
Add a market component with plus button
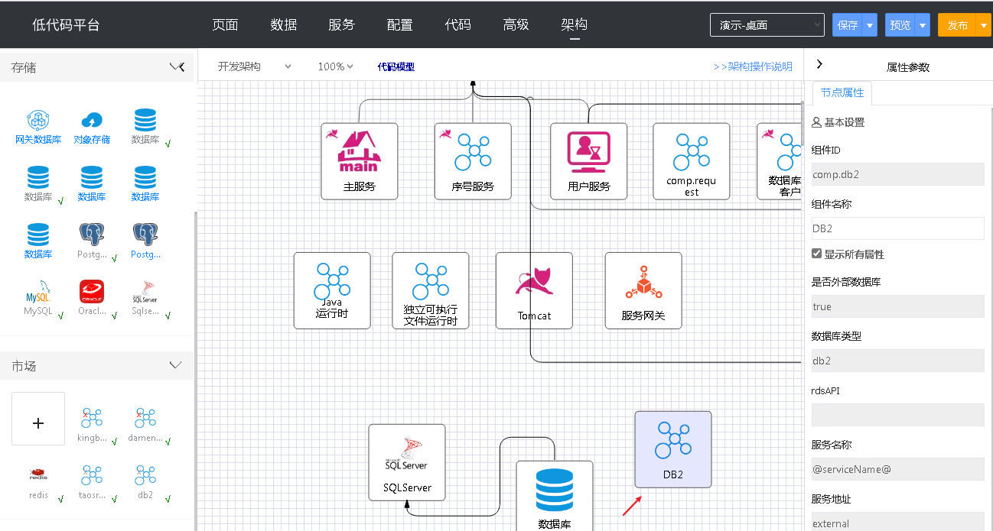(38, 419)
